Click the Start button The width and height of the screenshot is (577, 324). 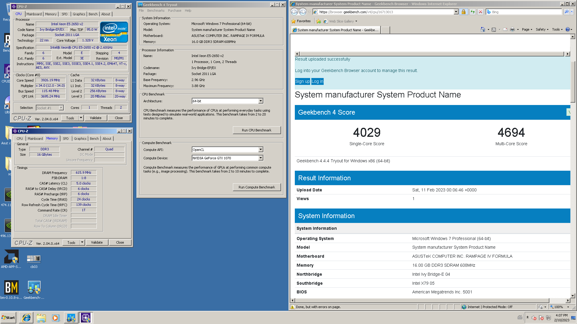(8, 318)
